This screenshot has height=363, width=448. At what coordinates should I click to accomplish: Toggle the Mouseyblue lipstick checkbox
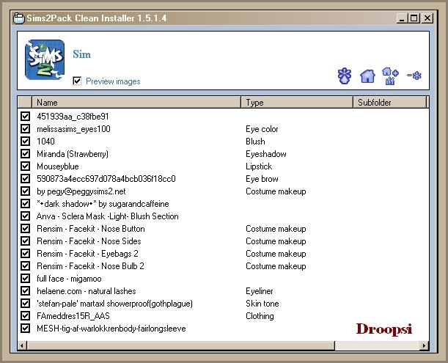click(25, 166)
